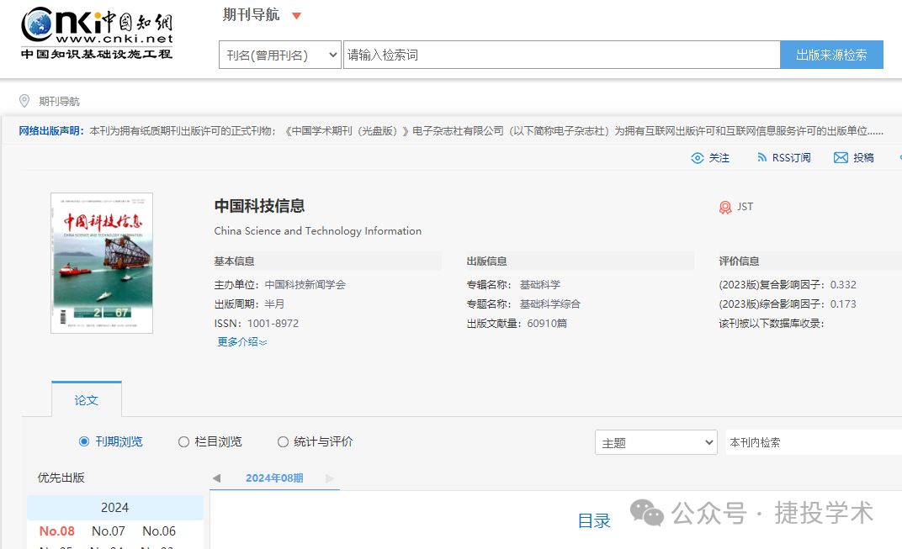Screen dimensions: 902x549
Task: Go to next issue with right arrow
Action: pos(330,478)
